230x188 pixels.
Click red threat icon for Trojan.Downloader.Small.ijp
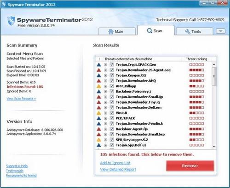point(99,97)
